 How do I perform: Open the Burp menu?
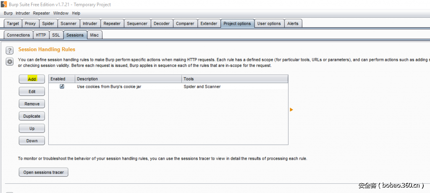coord(8,13)
